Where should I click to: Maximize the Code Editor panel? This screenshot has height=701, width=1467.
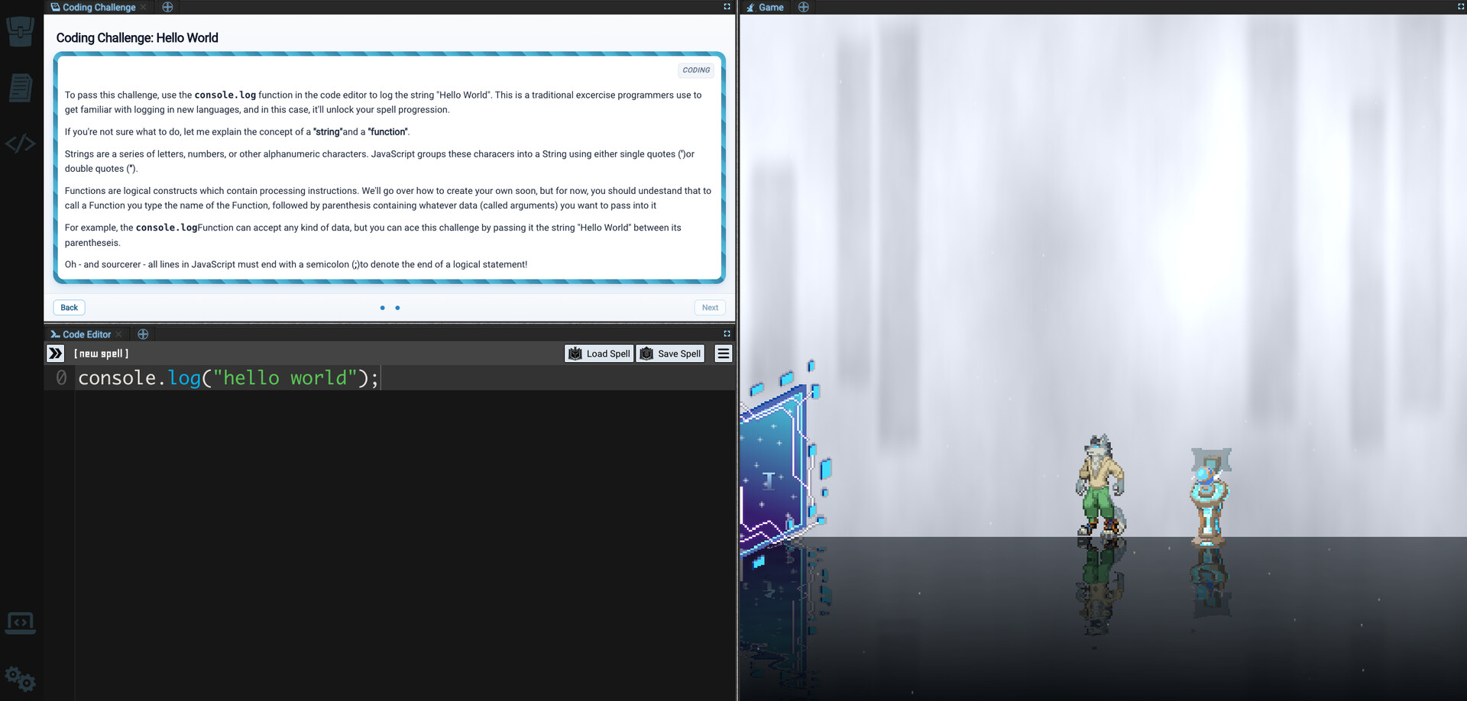[727, 334]
